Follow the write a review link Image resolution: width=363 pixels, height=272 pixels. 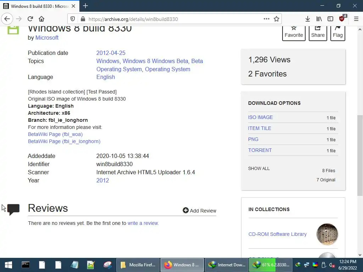click(x=143, y=223)
